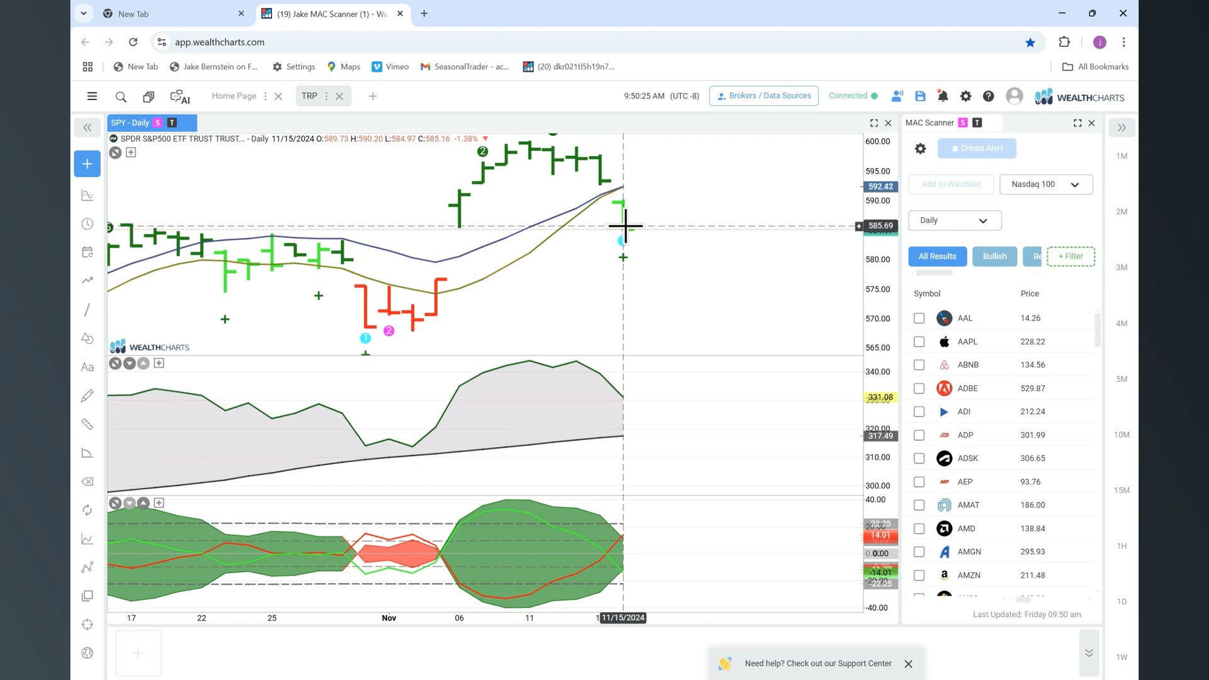Show All Results filter tab
Viewport: 1209px width, 680px height.
pos(937,256)
